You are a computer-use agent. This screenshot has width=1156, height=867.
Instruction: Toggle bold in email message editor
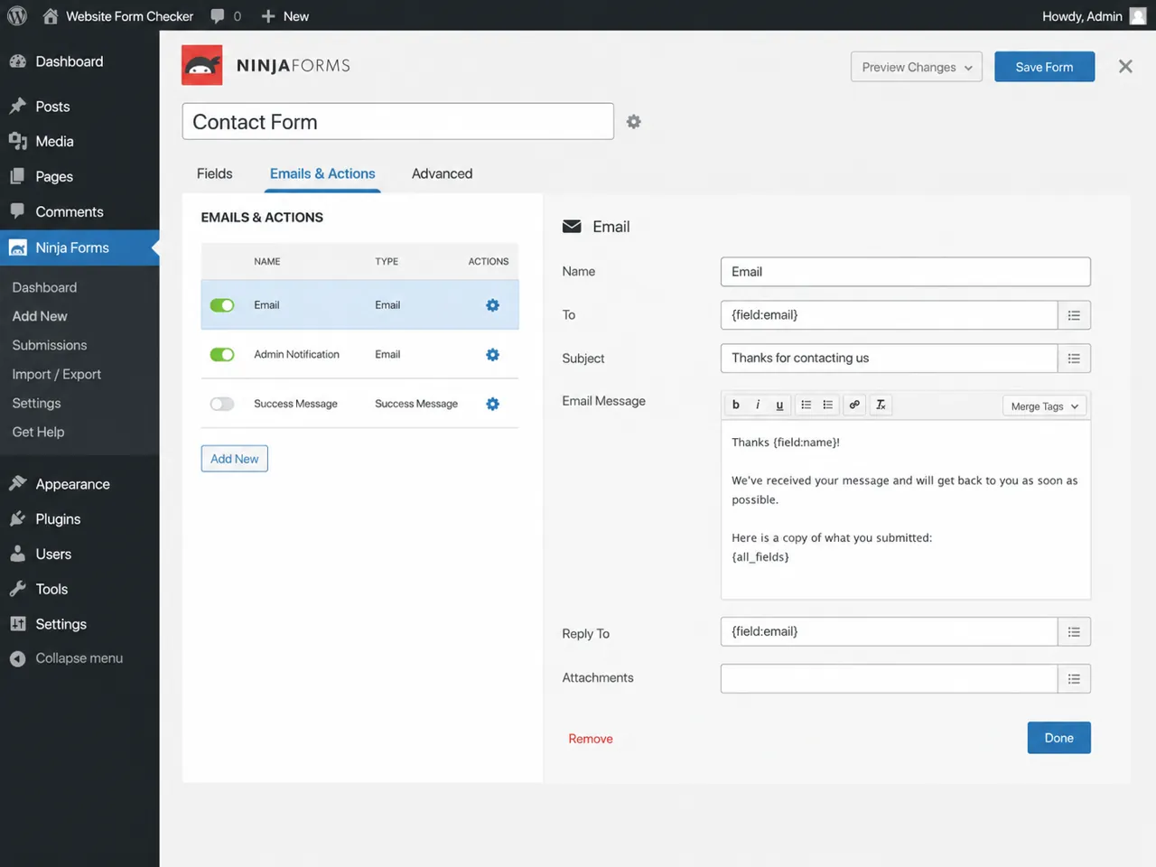[736, 405]
